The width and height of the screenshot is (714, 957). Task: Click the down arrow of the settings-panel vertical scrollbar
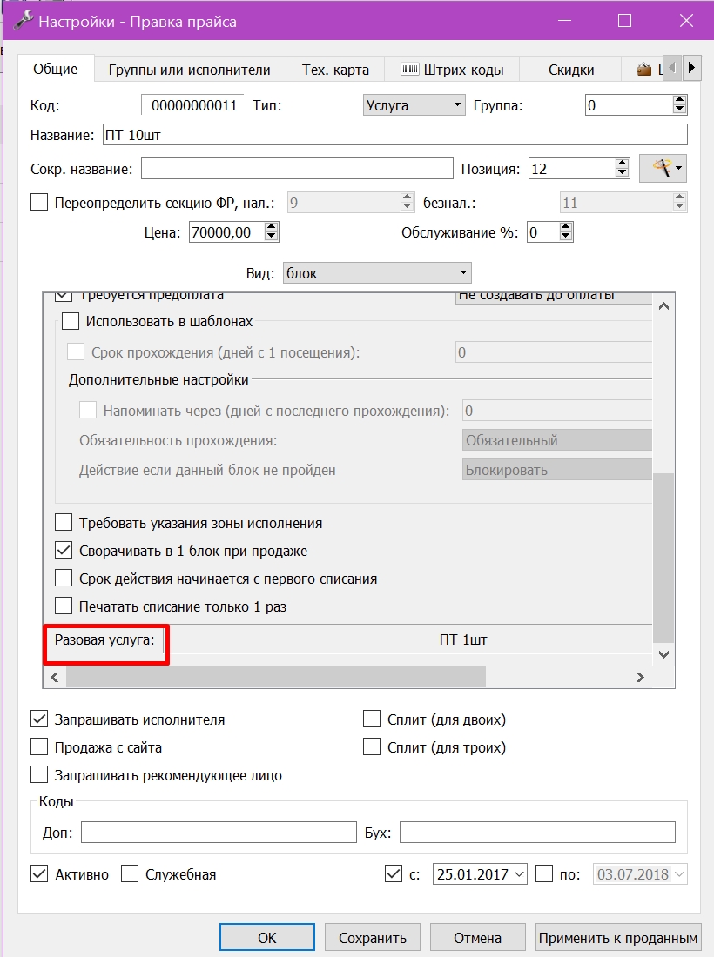coord(663,654)
